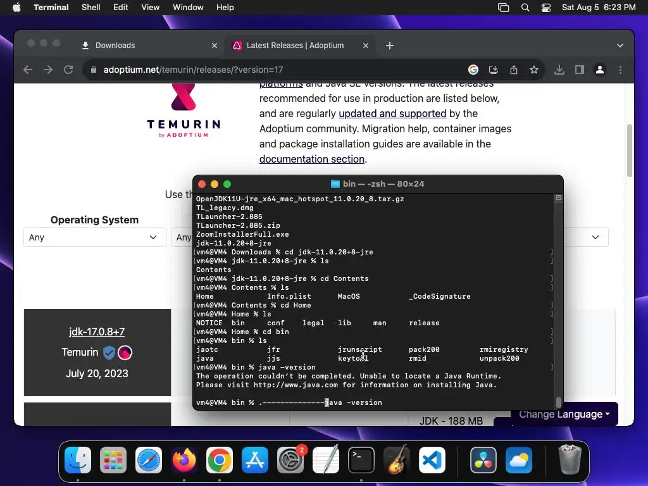The image size is (648, 486).
Task: Open Spotlight search in menu bar
Action: pos(525,8)
